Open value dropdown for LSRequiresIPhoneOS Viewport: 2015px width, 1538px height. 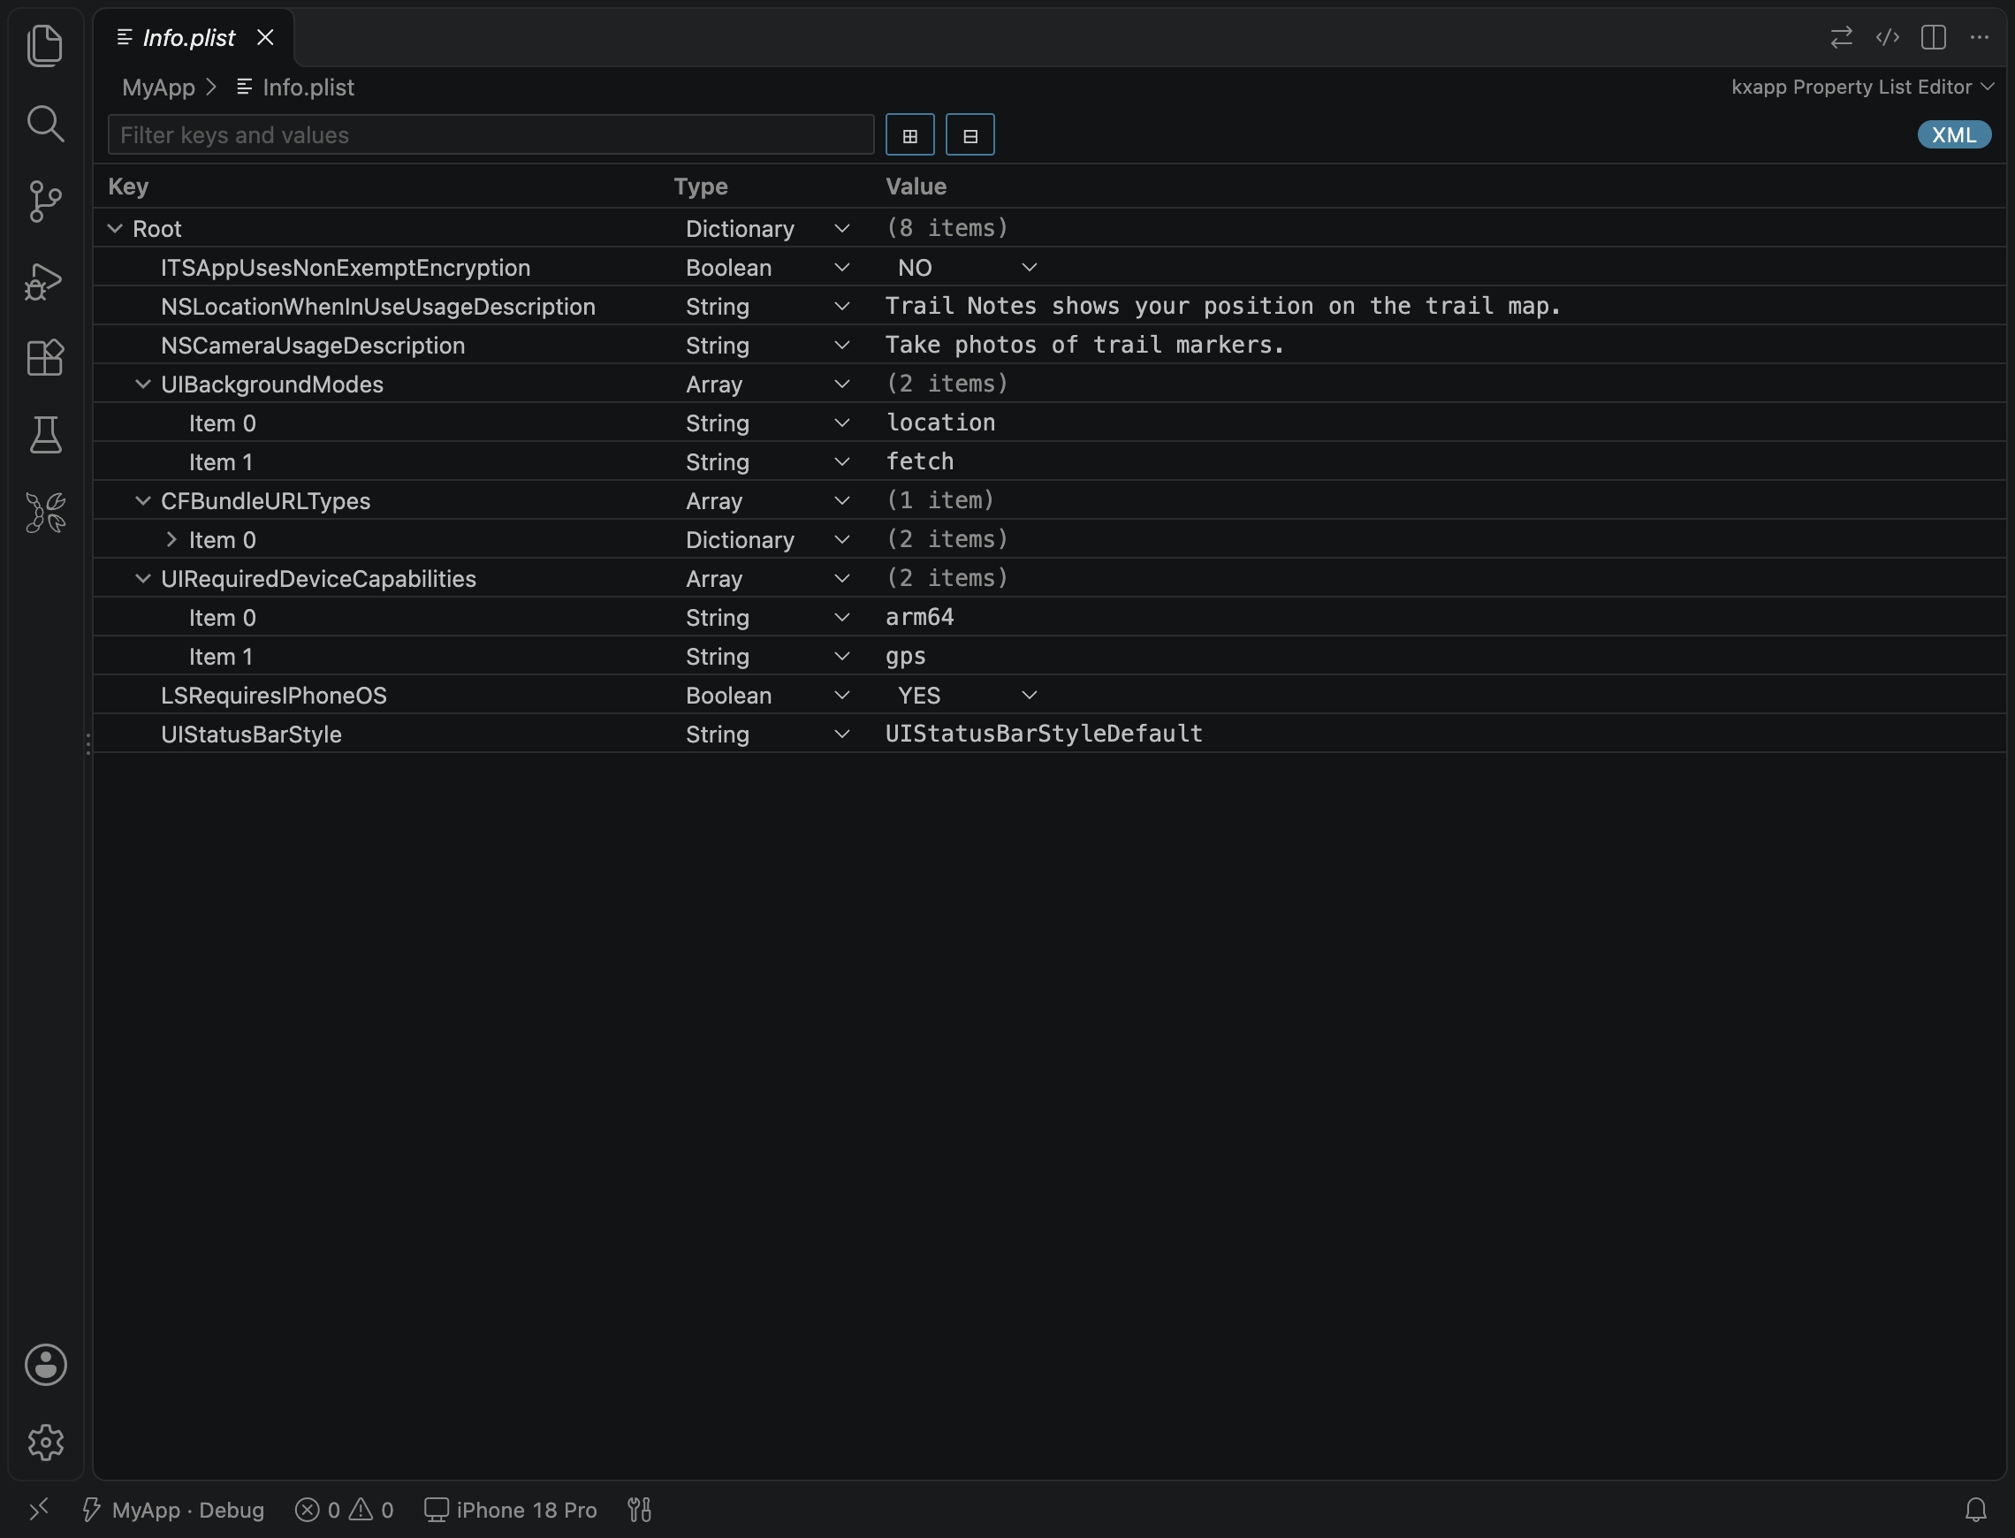click(965, 695)
